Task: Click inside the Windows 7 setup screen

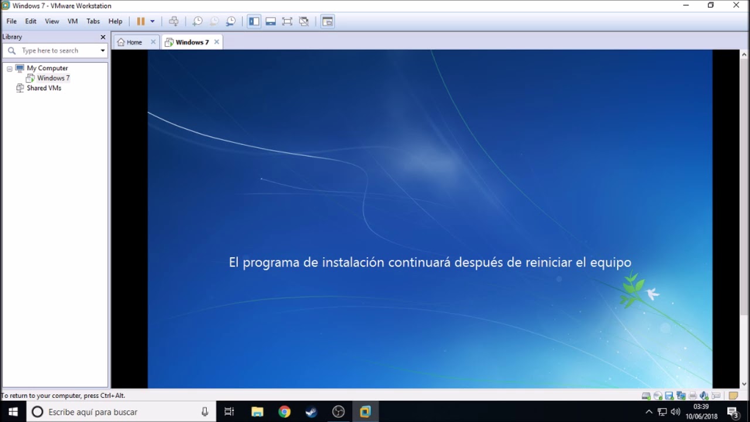Action: click(430, 219)
